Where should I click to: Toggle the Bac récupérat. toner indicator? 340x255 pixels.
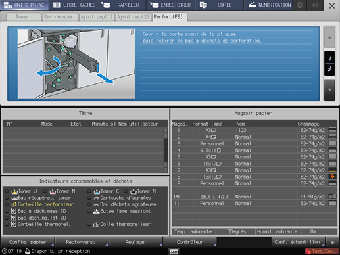pyautogui.click(x=7, y=198)
